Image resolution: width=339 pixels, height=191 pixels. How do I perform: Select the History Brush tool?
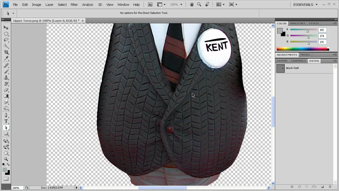coord(6,84)
